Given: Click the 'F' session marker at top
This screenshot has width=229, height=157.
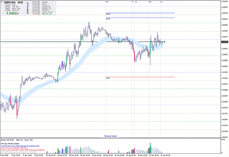Looking at the screenshot, I should pyautogui.click(x=132, y=2).
